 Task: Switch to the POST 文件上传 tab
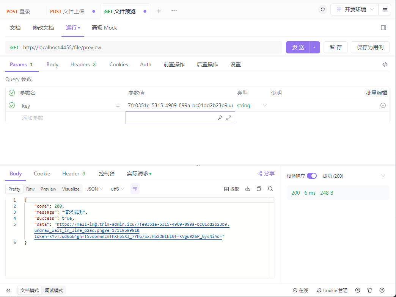[67, 11]
